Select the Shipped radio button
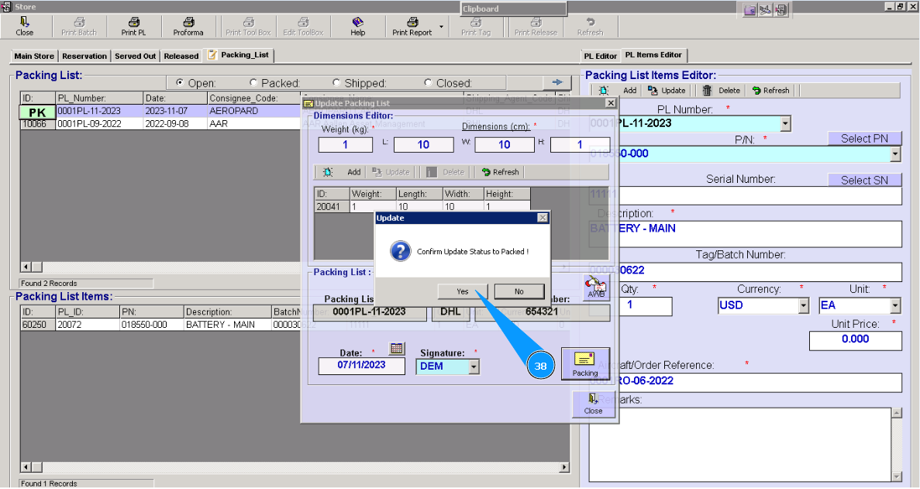Screen dimensions: 920x489 (x=336, y=83)
